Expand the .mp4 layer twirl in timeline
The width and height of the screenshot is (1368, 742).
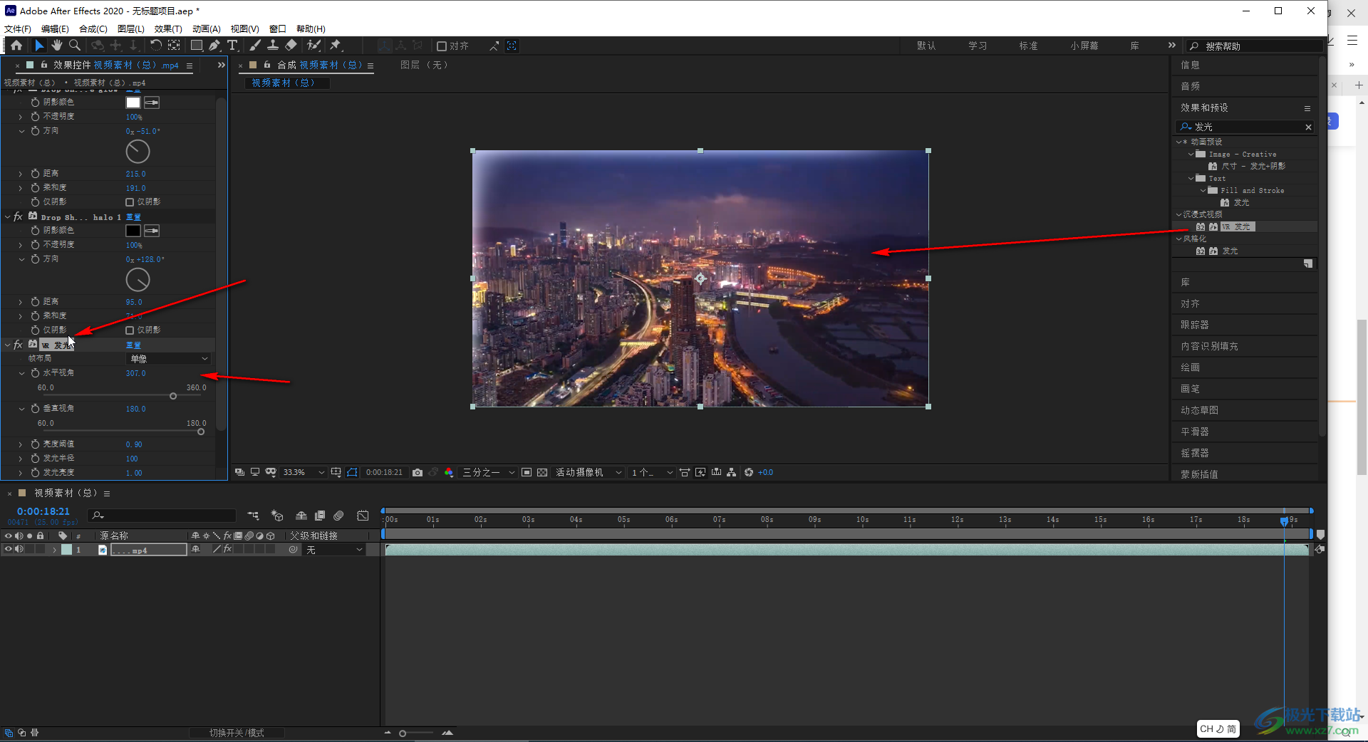pos(54,550)
